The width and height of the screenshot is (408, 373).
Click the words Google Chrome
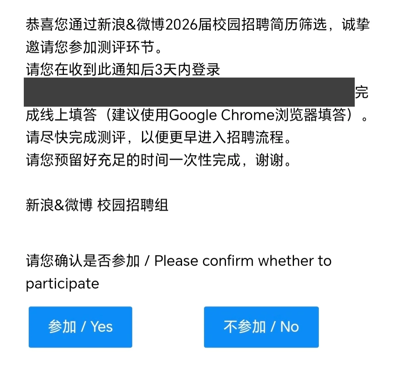(220, 115)
